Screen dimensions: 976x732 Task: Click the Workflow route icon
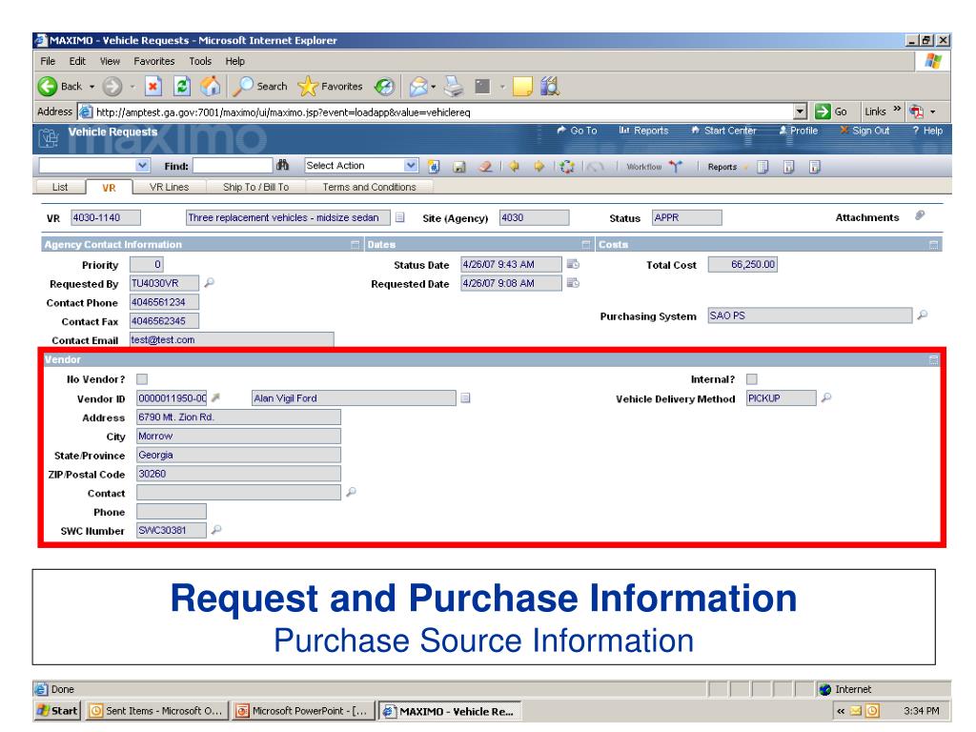pos(676,166)
